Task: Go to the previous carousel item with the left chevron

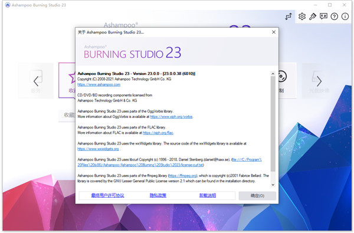Action: [x=36, y=81]
